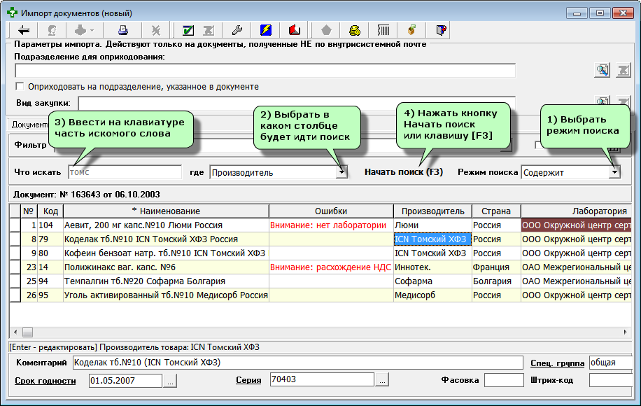Open the 'Режим поиска' dropdown
641x406 pixels.
[x=614, y=172]
